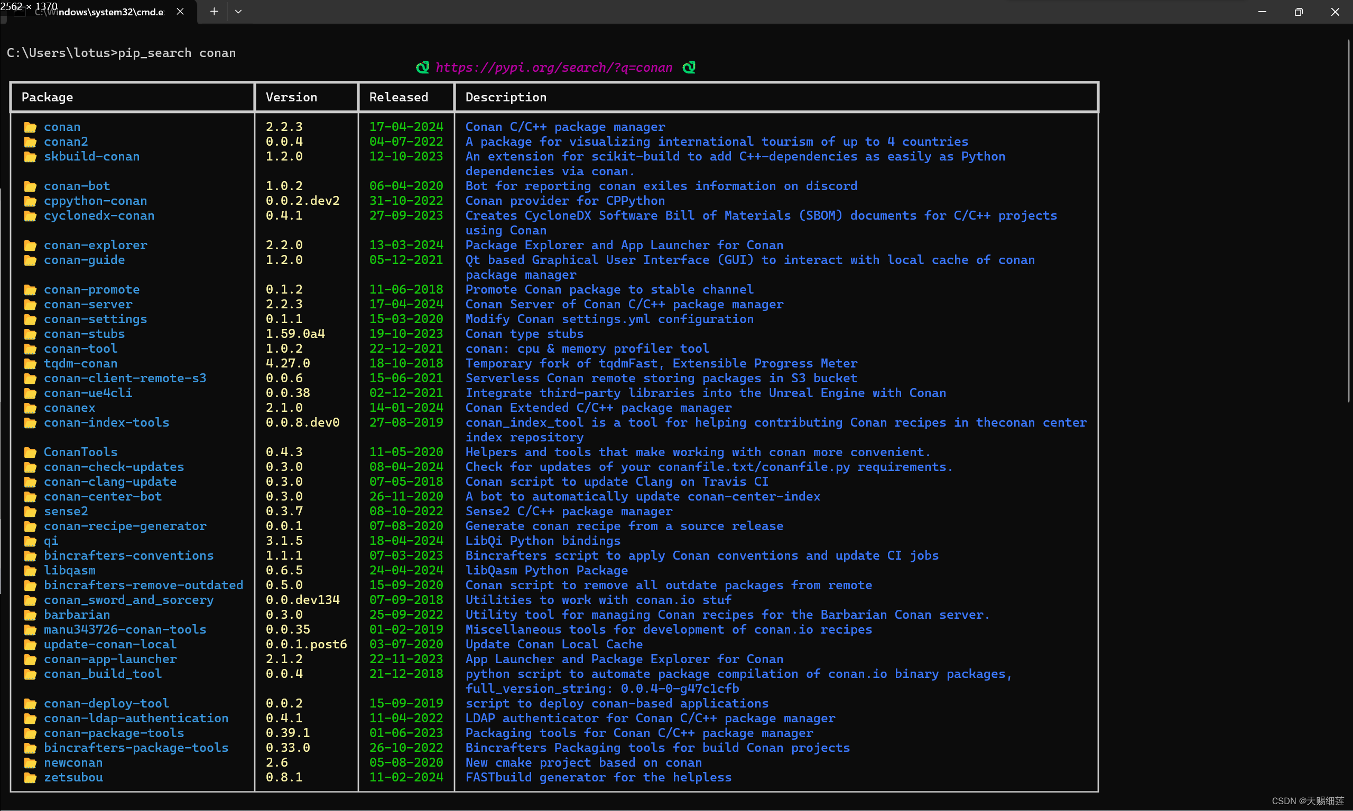Click the folder icon next to tqdm-conan
This screenshot has width=1353, height=811.
[x=30, y=363]
